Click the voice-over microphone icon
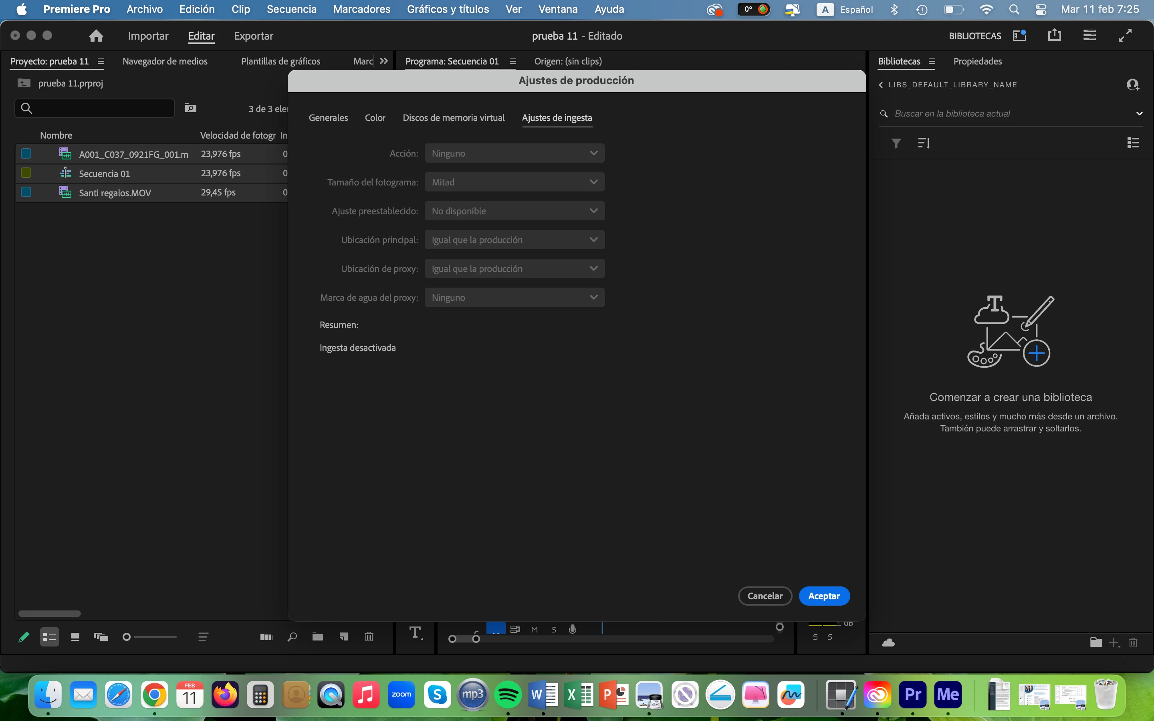Viewport: 1154px width, 721px height. tap(573, 629)
